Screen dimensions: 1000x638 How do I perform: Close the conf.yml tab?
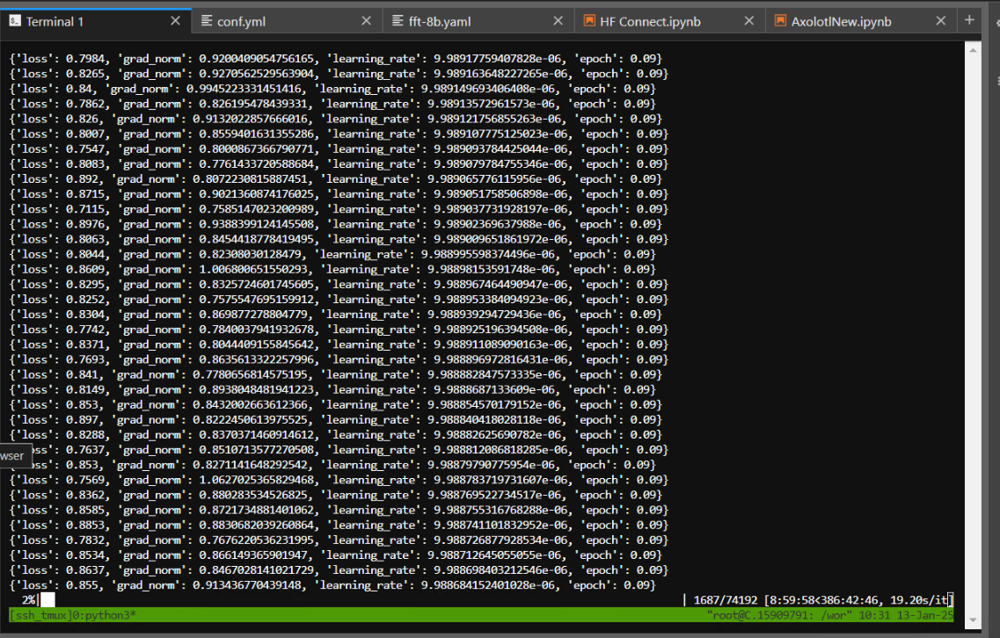click(366, 21)
